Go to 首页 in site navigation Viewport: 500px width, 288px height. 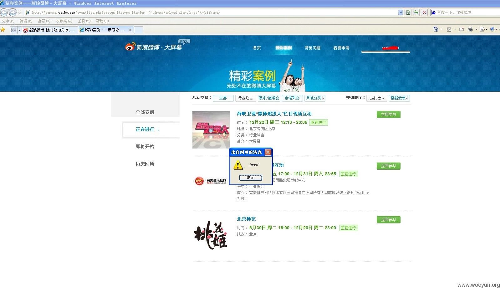coord(257,48)
